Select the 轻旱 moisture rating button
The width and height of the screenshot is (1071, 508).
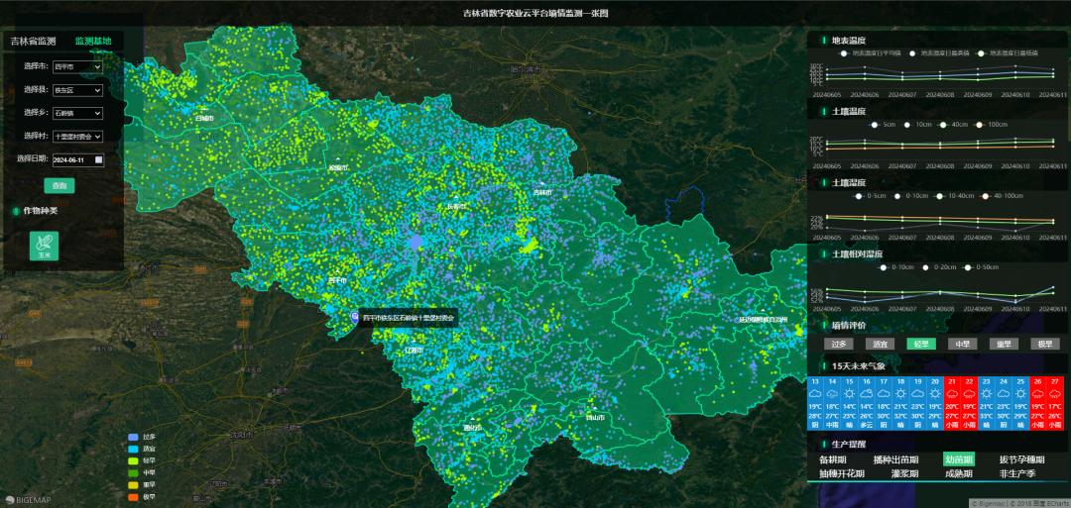(921, 344)
